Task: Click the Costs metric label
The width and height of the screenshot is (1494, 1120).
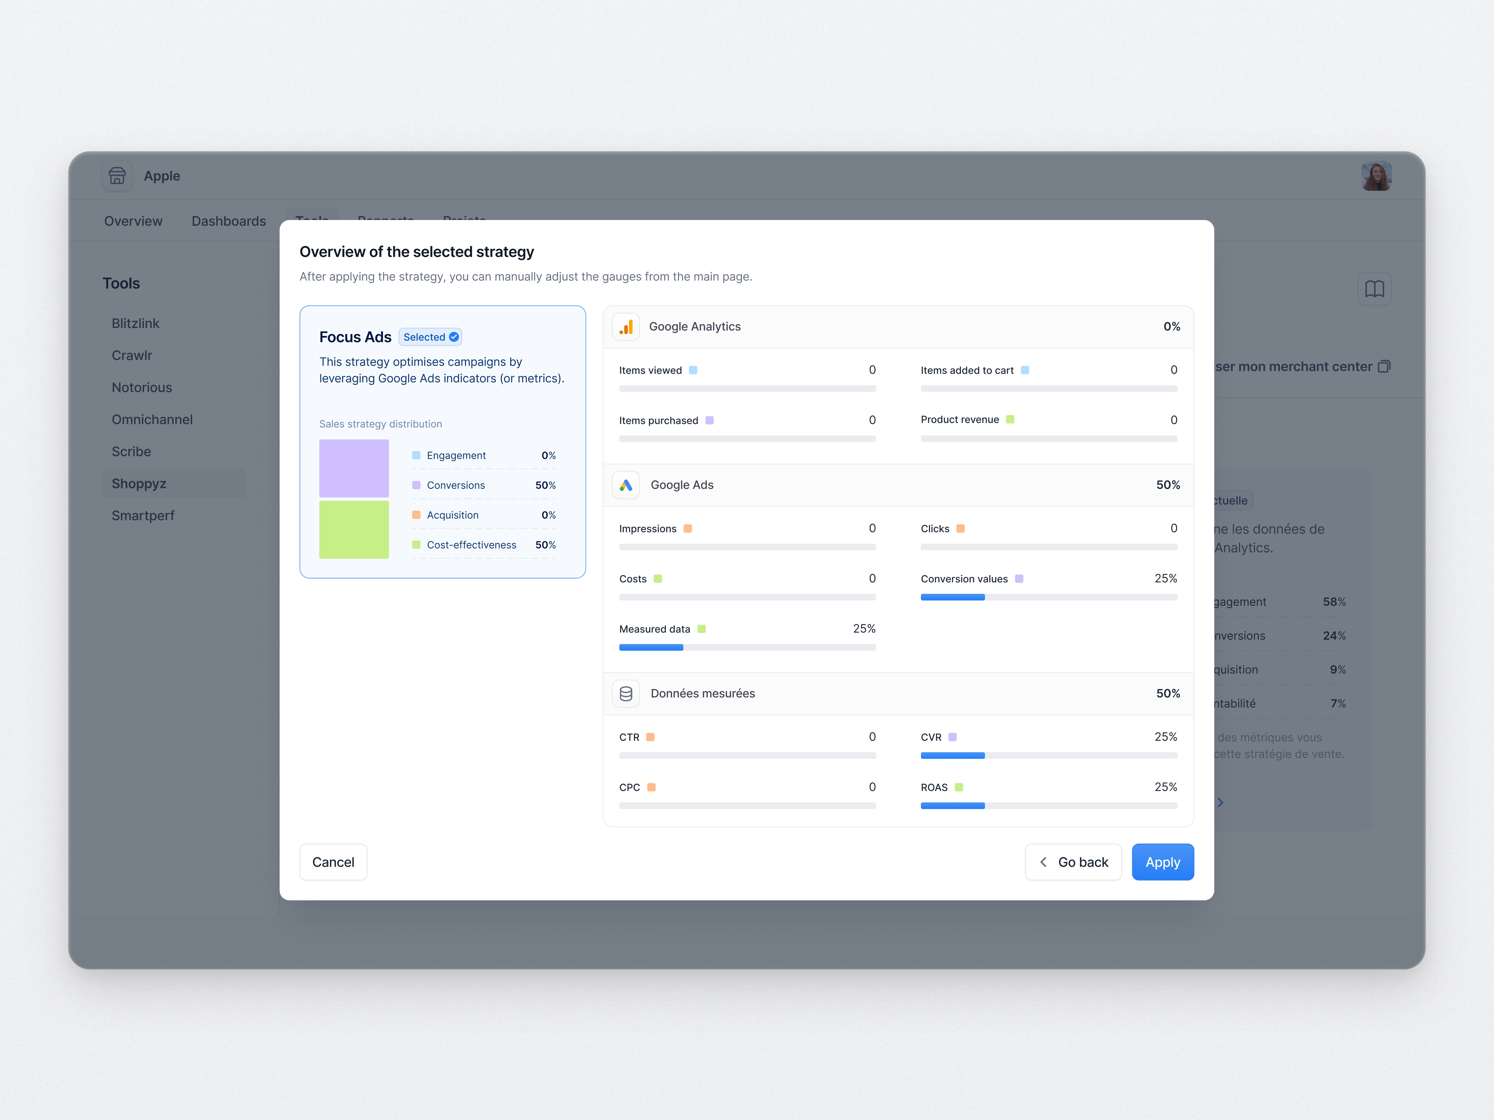Action: 633,579
